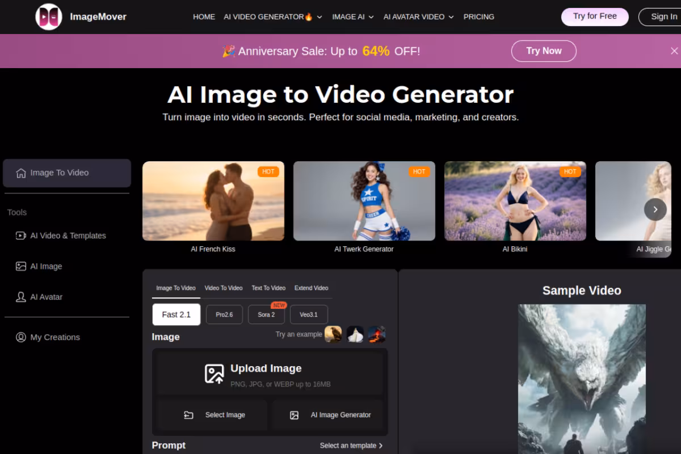This screenshot has width=681, height=454.
Task: Click the Sample Video preview
Action: click(x=582, y=379)
